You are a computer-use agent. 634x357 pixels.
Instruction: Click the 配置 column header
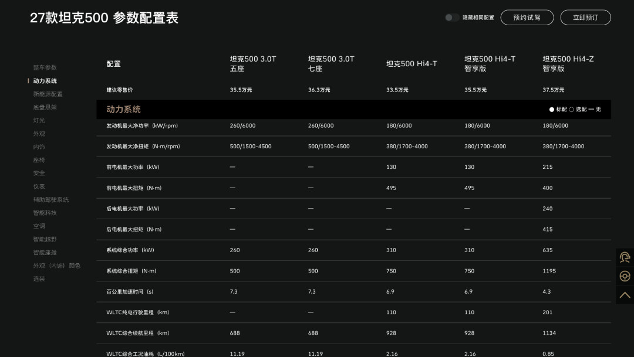(114, 64)
